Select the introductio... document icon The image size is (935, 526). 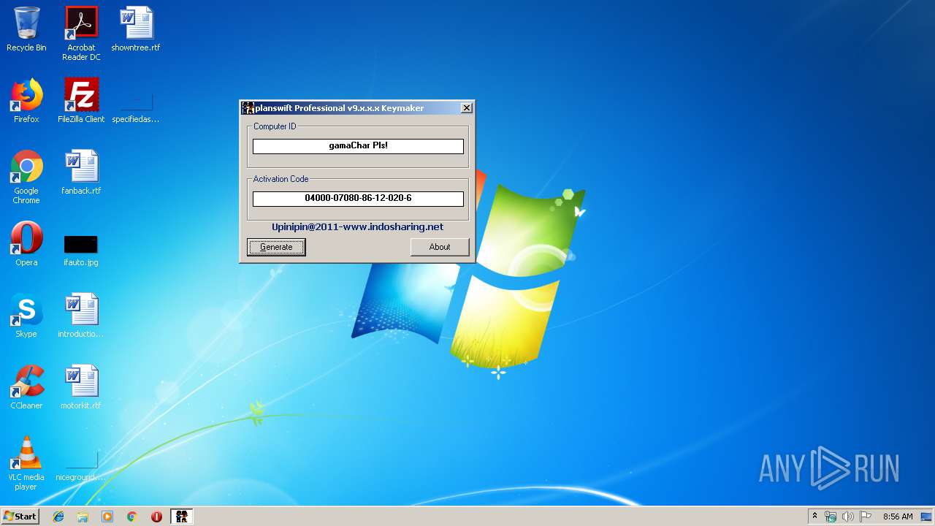click(x=81, y=316)
